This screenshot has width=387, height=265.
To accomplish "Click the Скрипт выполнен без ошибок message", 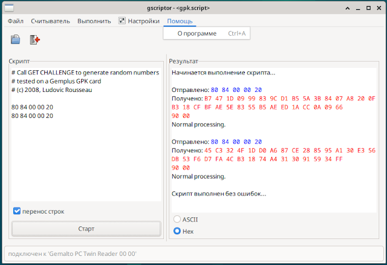I will pyautogui.click(x=219, y=194).
